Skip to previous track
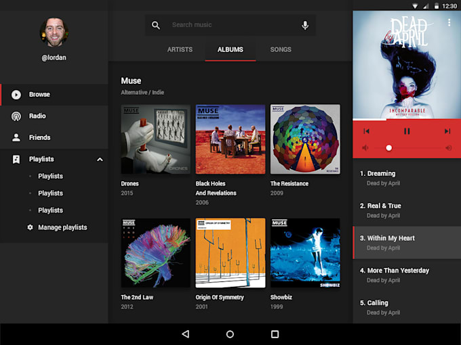The width and height of the screenshot is (461, 345). [366, 131]
